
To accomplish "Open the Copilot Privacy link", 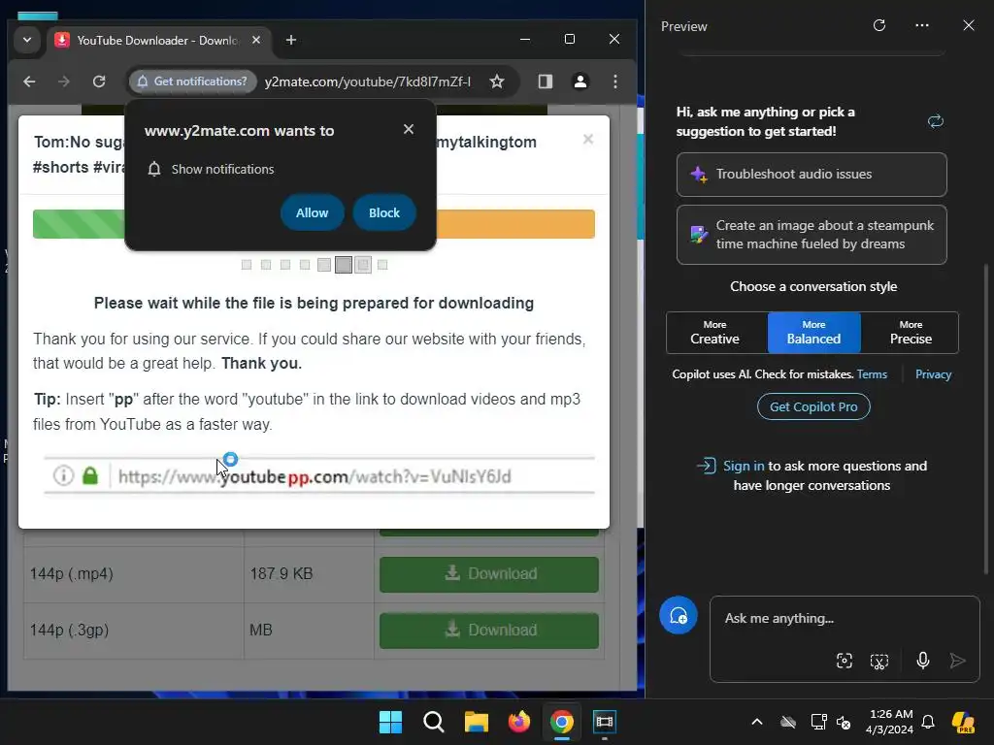I will 933,374.
